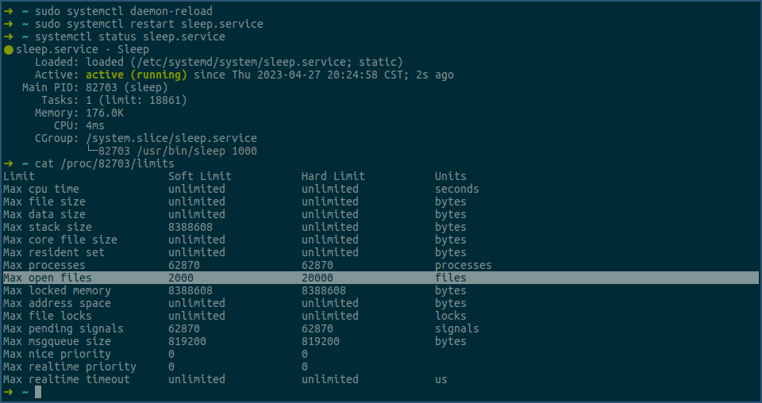Click the prompt arrow before daemon-reload command
The image size is (762, 403).
[x=8, y=11]
